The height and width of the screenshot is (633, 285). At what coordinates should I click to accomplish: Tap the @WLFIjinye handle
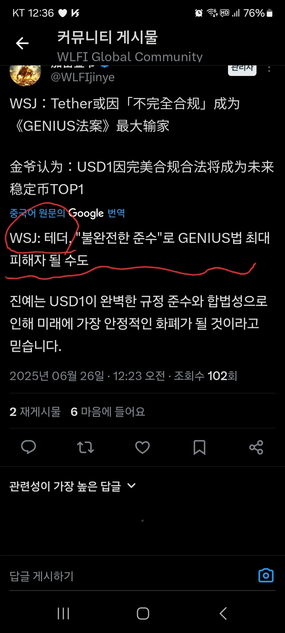[83, 78]
